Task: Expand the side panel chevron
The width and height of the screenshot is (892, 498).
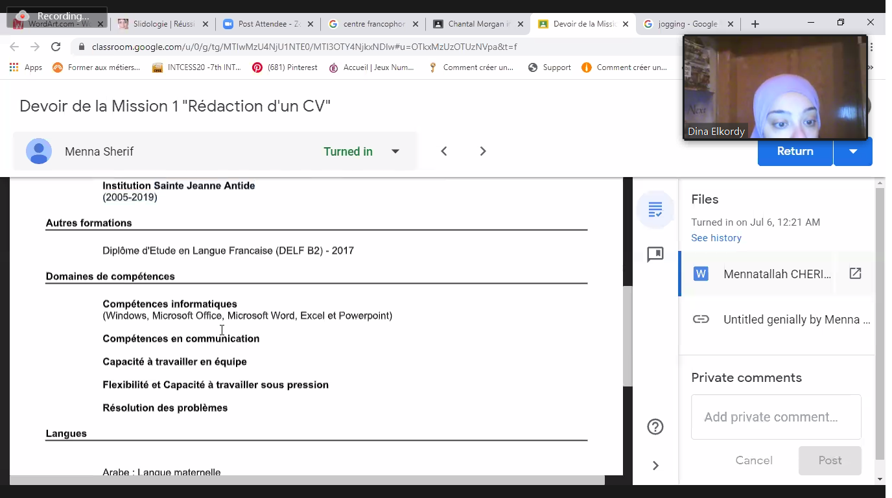Action: pyautogui.click(x=655, y=466)
